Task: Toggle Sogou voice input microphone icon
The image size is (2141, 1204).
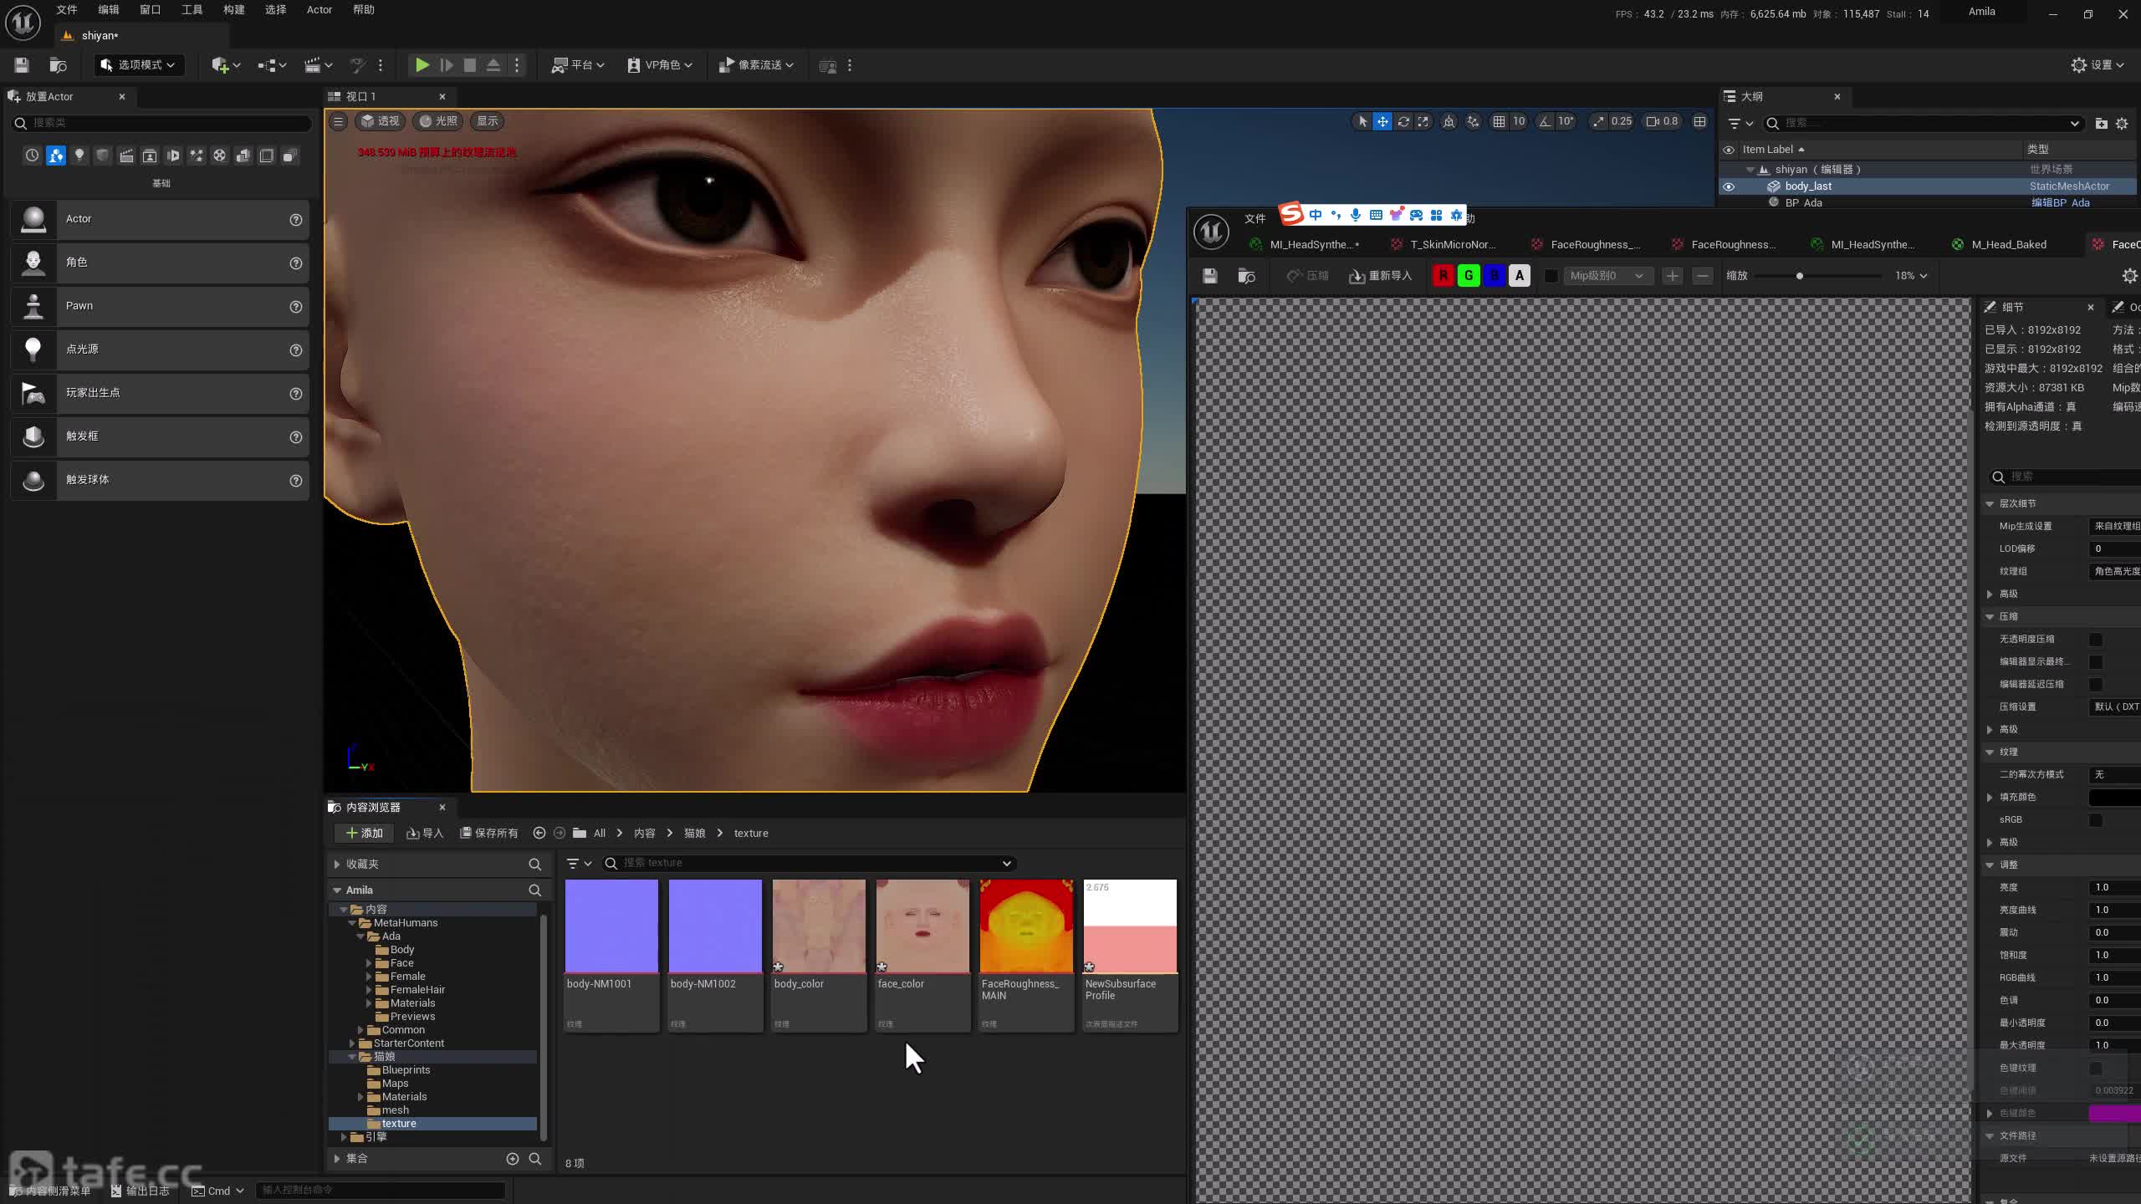Action: click(x=1356, y=215)
